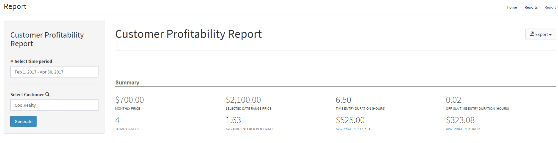Click the Summary section heading
This screenshot has width=558, height=143.
click(127, 82)
